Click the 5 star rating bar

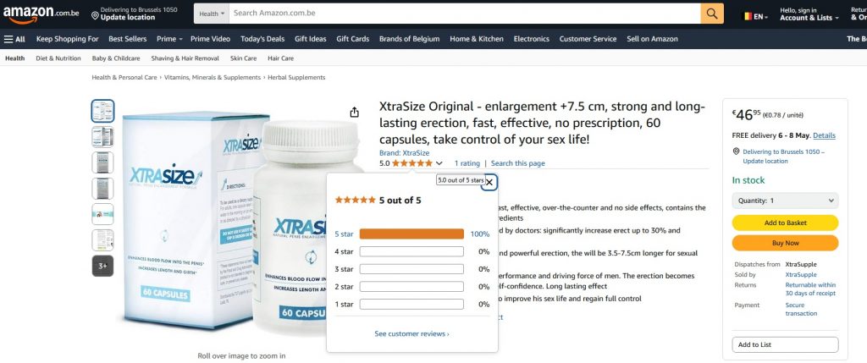pos(411,234)
